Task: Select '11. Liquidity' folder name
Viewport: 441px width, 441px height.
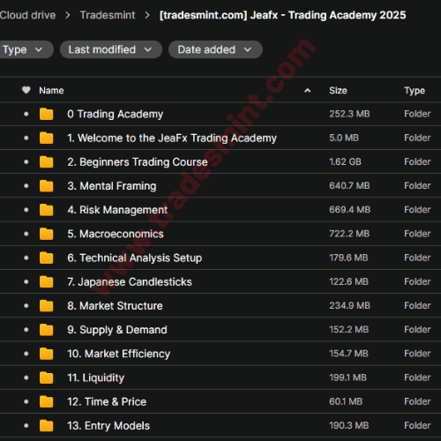Action: 95,377
